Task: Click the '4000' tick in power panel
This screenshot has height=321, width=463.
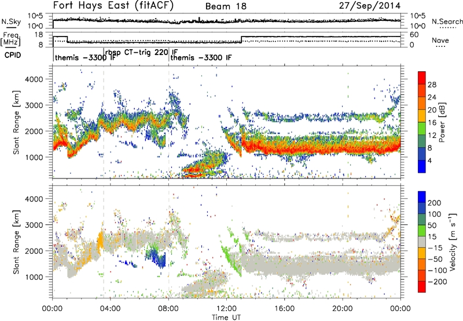Action: pos(34,79)
